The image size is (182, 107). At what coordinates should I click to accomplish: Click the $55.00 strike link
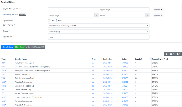pos(125,90)
